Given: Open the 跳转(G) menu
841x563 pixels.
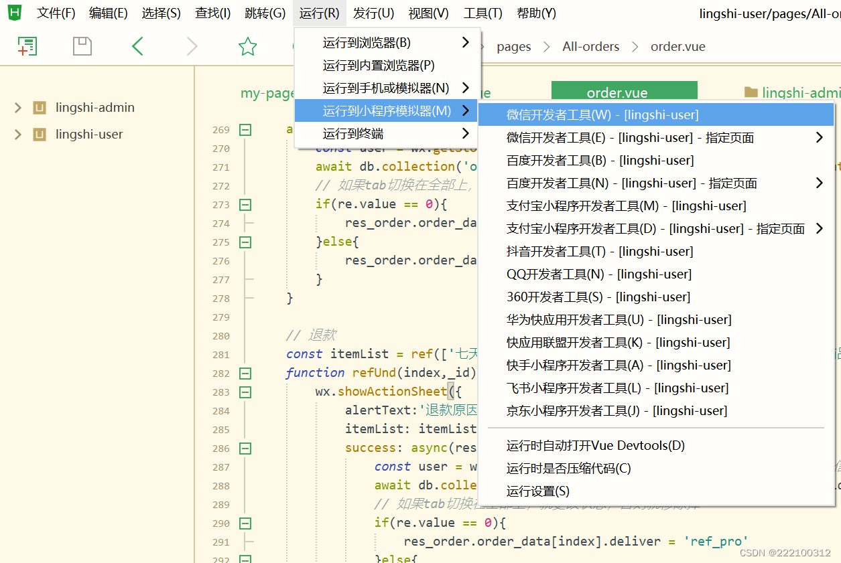Looking at the screenshot, I should (x=265, y=13).
